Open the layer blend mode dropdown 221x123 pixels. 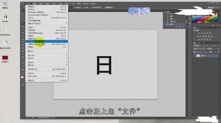click(199, 49)
